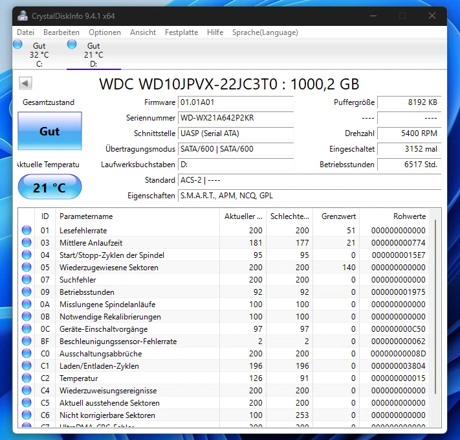Screen dimensions: 460x440
Task: Click raw value 0000000008D
Action: pos(398,354)
